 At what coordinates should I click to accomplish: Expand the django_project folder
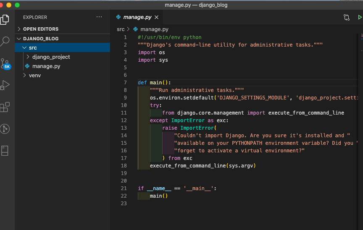point(51,57)
